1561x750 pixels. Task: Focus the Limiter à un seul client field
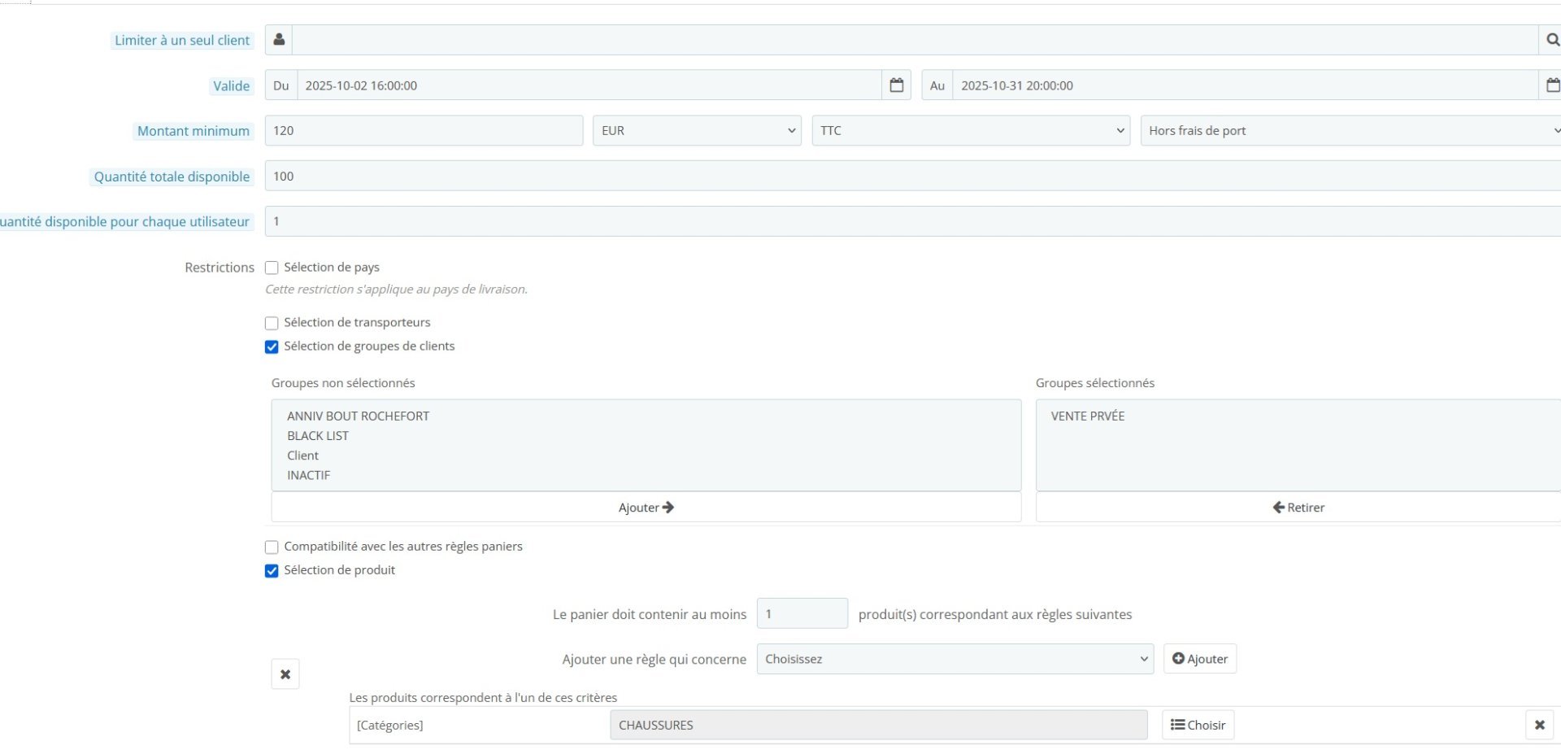(915, 40)
